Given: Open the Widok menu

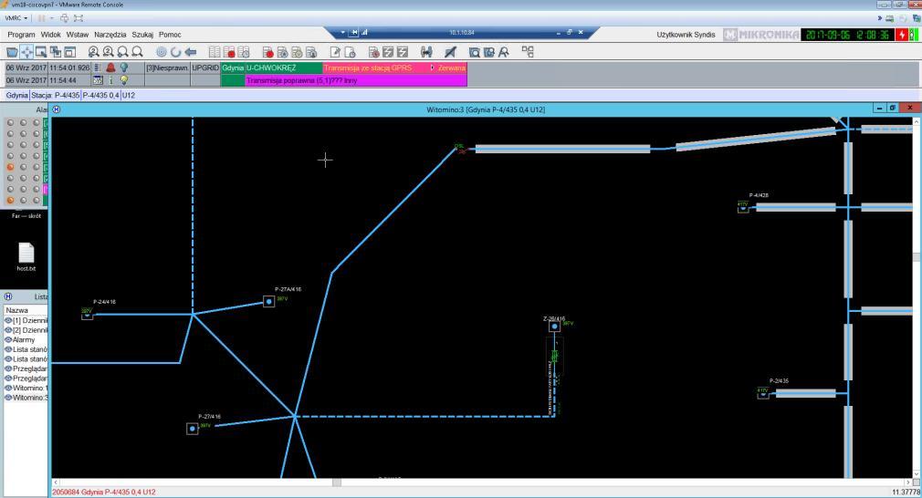Looking at the screenshot, I should [x=50, y=35].
